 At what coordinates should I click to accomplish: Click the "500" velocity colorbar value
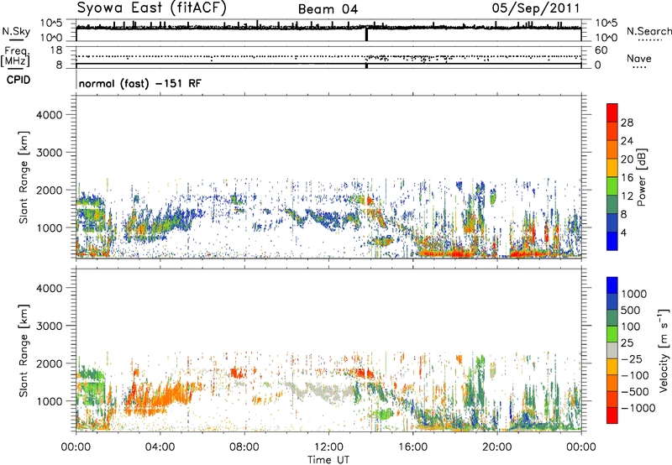[631, 311]
